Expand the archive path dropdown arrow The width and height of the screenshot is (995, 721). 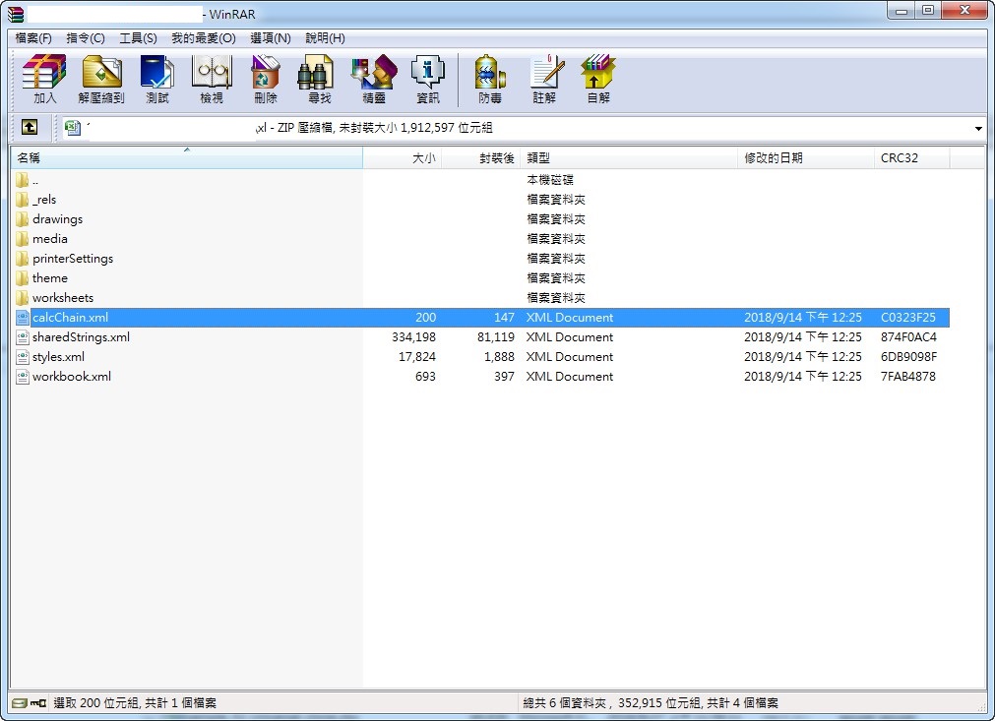tap(978, 129)
